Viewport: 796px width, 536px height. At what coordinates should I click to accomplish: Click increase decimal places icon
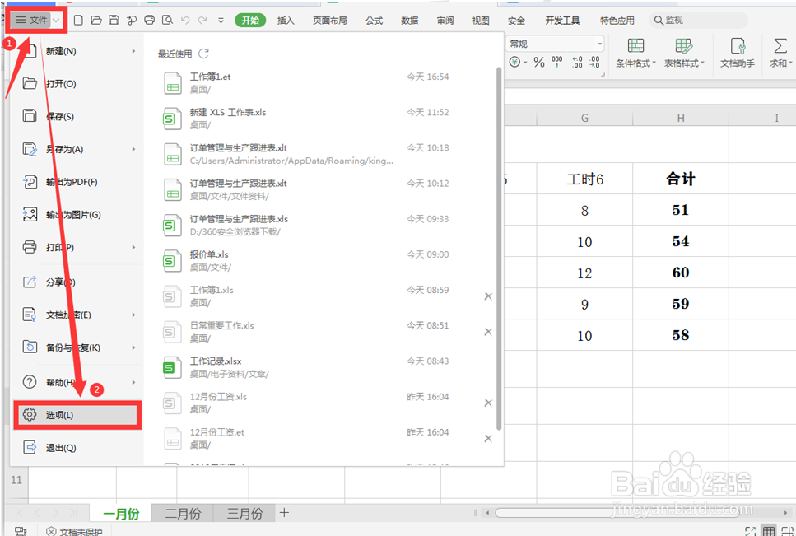coord(577,62)
